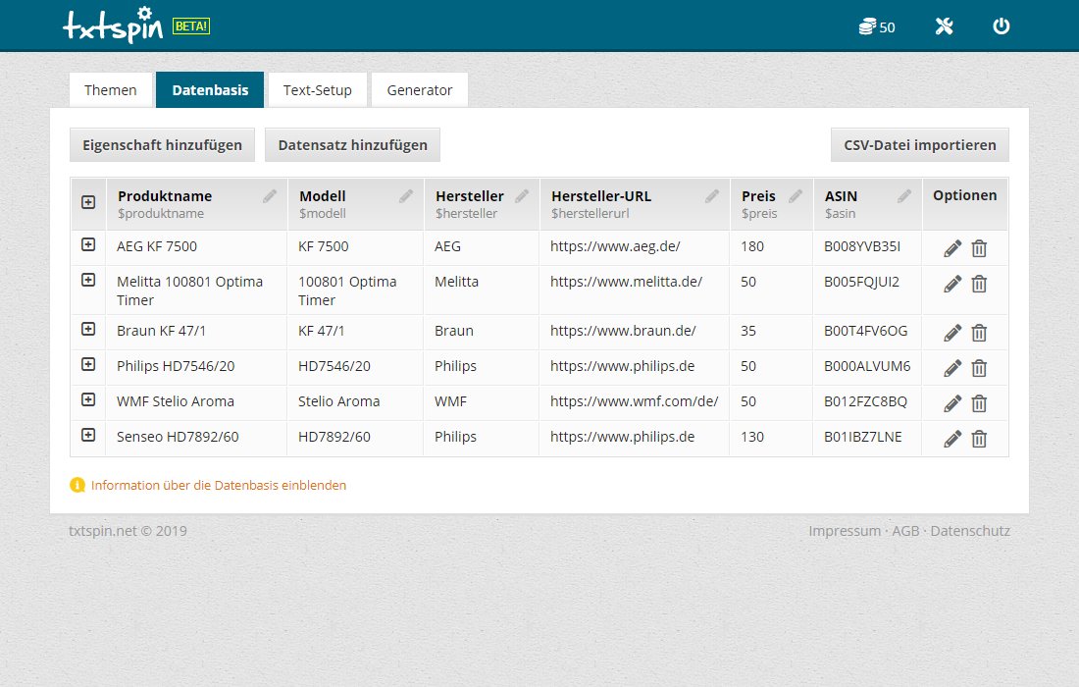The width and height of the screenshot is (1079, 687).
Task: Show information über die Datenbasis link
Action: click(x=218, y=485)
